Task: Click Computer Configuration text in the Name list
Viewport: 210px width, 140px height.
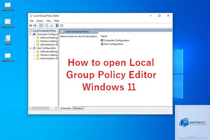Action: tap(116, 40)
